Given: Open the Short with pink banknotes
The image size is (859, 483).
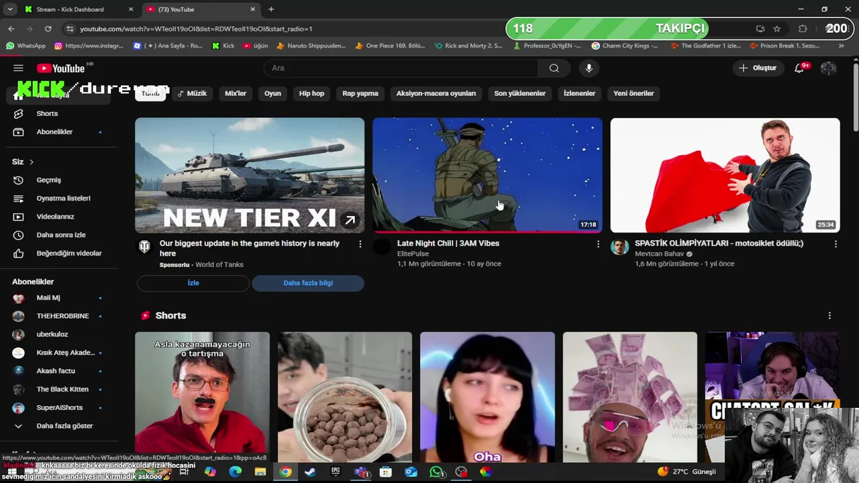Looking at the screenshot, I should point(629,397).
